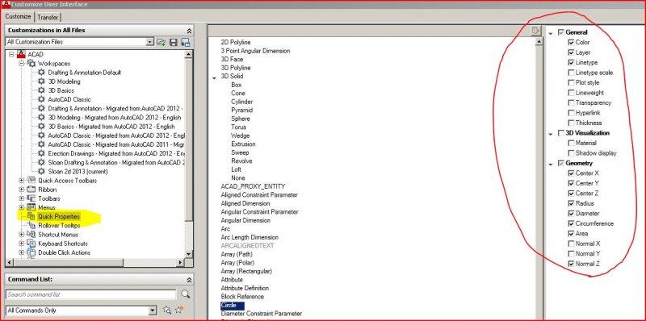Click the tree horizontal scrollbar right arrow
Screen dimensions: 646x321
(x=179, y=262)
